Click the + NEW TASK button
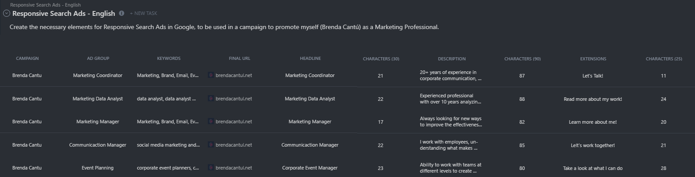 [143, 14]
